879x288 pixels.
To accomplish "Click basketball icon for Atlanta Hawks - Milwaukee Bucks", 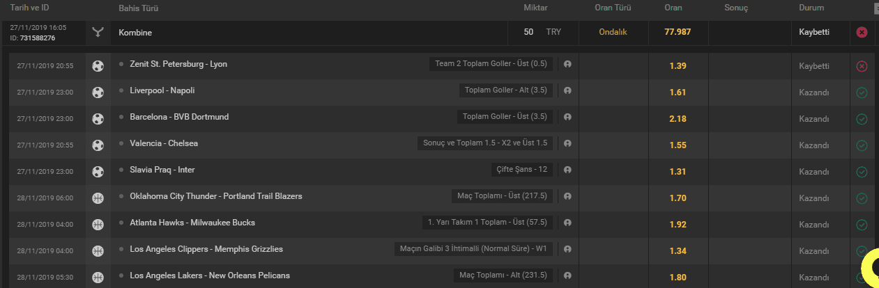I will click(98, 225).
